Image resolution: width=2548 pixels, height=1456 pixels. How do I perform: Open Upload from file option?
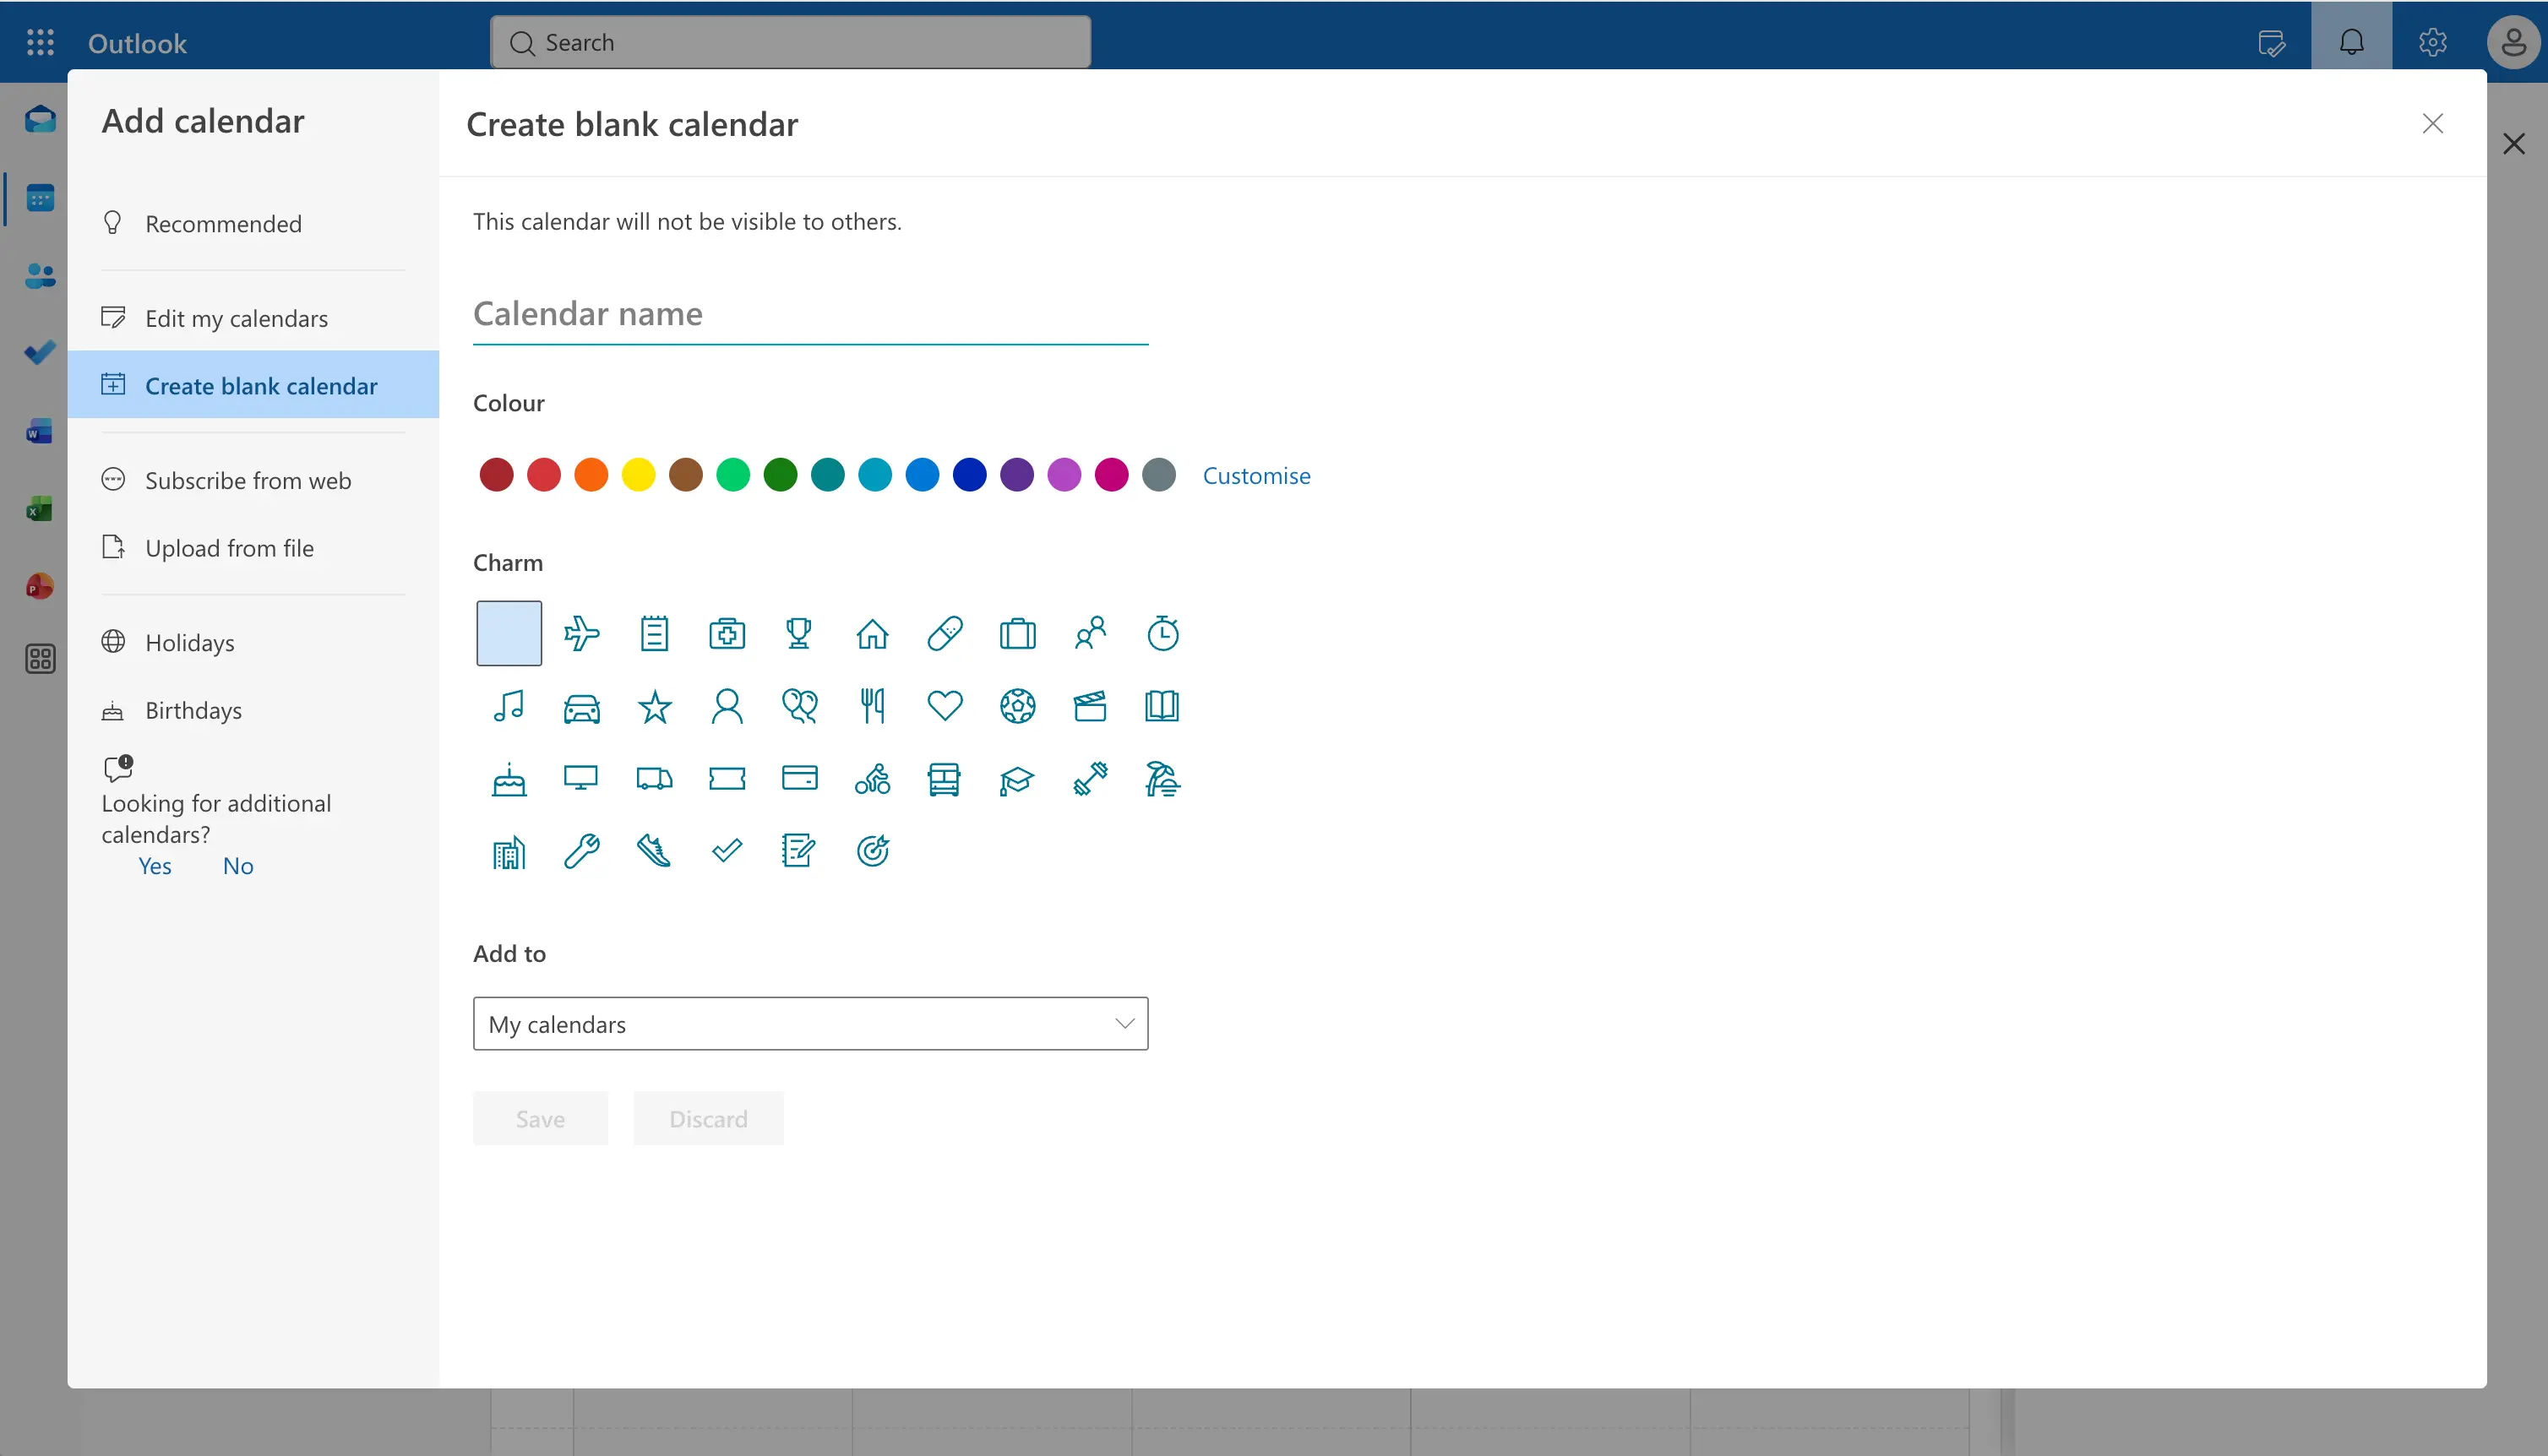pyautogui.click(x=253, y=548)
